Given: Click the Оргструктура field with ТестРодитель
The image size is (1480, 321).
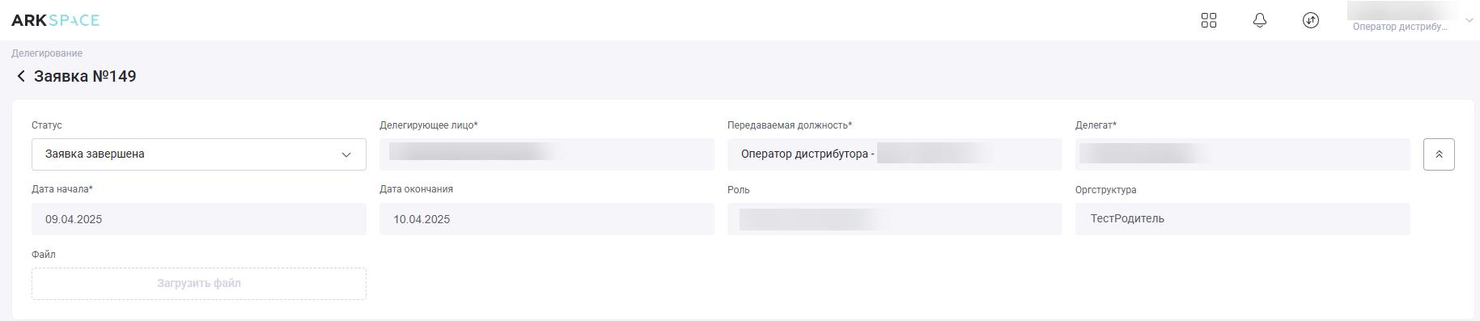Looking at the screenshot, I should point(1243,219).
